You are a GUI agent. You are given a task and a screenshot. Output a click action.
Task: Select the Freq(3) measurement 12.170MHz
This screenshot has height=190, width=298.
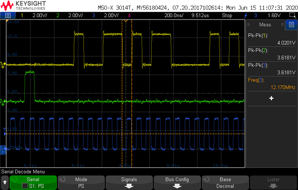[x=271, y=84]
